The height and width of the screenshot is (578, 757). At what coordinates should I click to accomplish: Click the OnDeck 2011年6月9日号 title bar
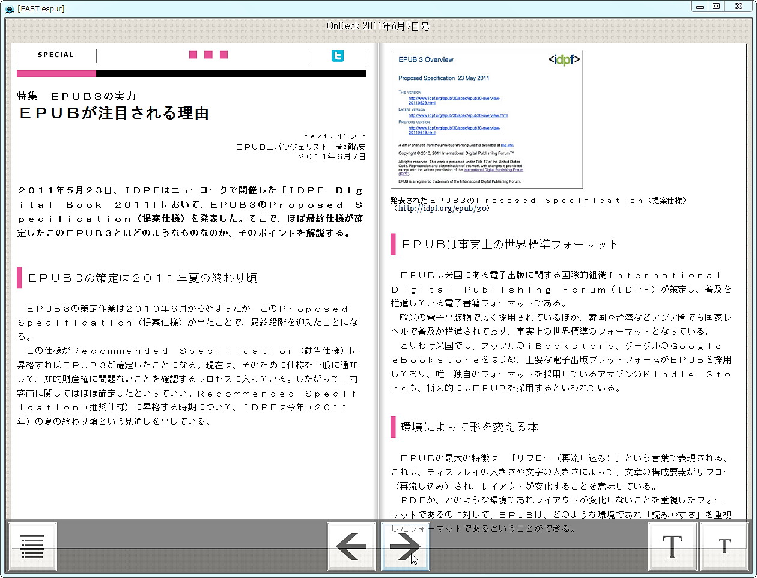(378, 26)
